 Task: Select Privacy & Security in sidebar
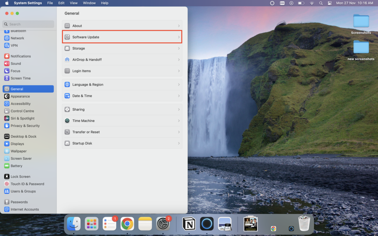(x=25, y=126)
